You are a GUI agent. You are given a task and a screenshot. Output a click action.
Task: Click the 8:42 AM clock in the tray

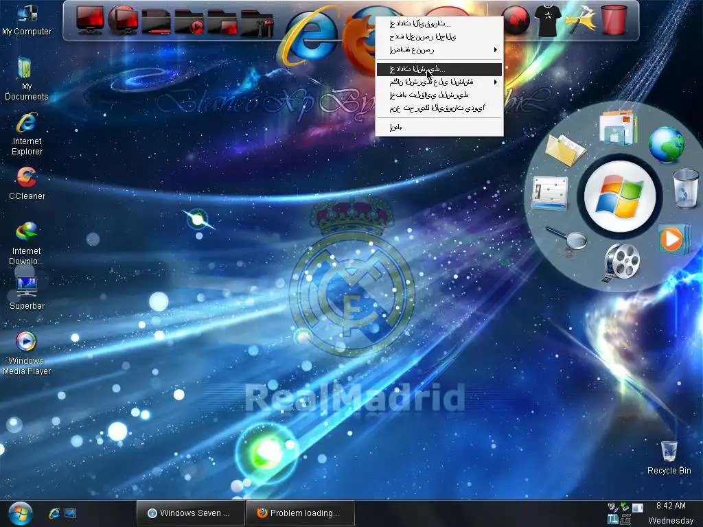(x=671, y=506)
